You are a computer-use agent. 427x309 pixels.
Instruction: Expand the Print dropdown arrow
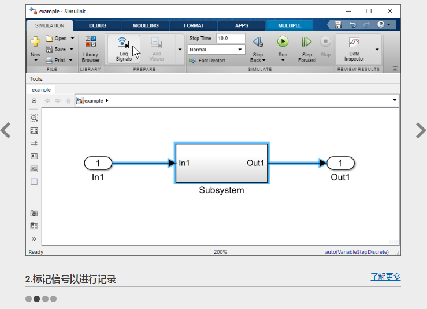[x=71, y=60]
